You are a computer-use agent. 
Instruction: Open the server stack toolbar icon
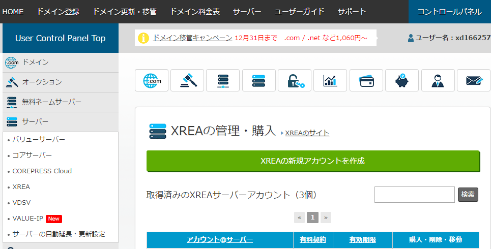258,80
